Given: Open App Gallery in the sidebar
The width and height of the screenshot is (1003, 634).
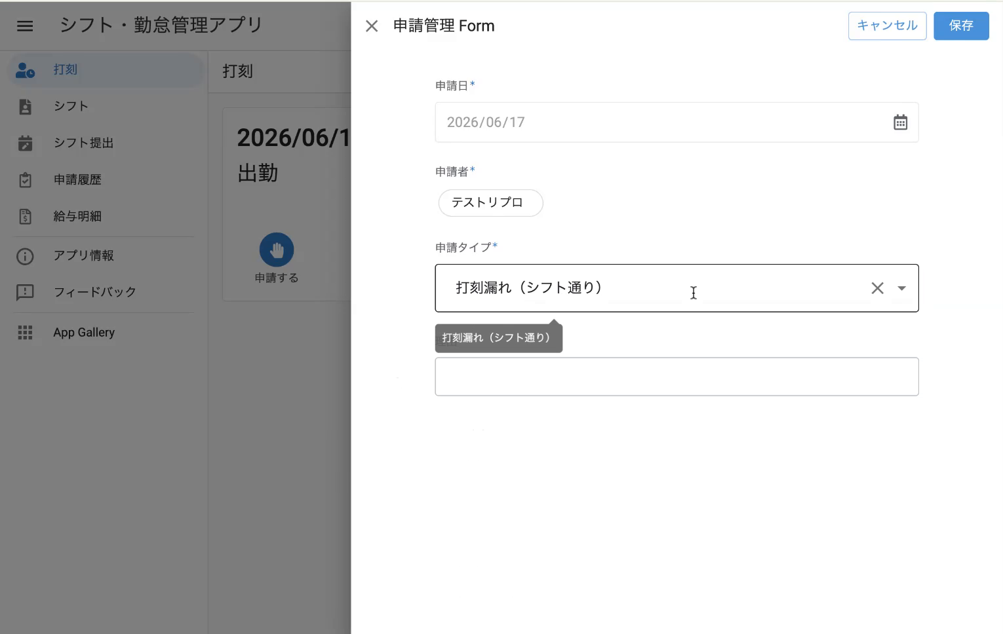Looking at the screenshot, I should [106, 333].
